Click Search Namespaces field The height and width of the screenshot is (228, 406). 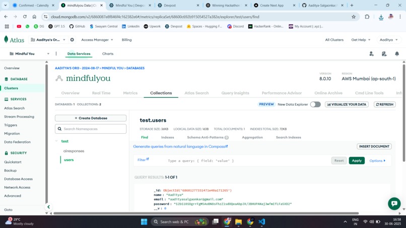(x=91, y=129)
